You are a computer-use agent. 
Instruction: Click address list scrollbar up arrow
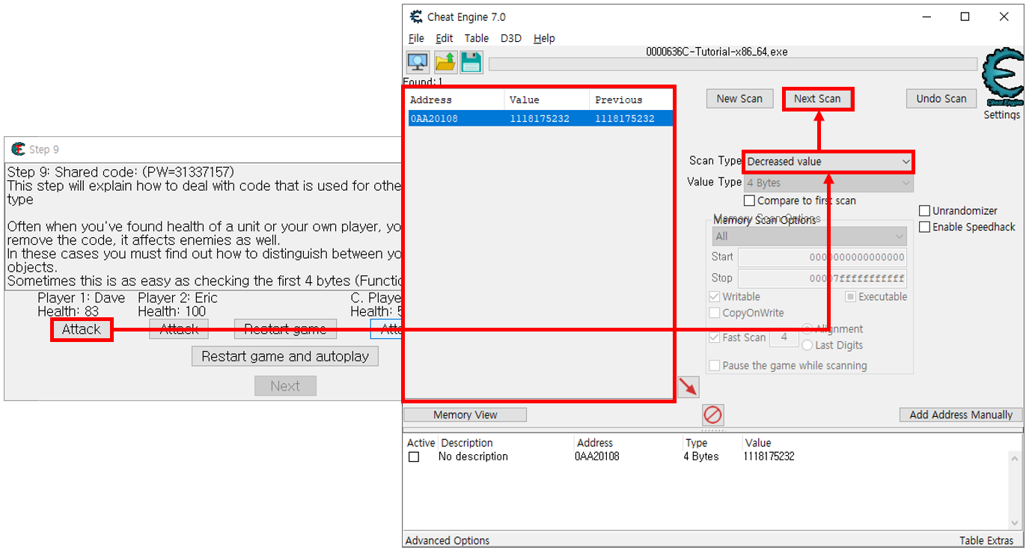(1015, 458)
